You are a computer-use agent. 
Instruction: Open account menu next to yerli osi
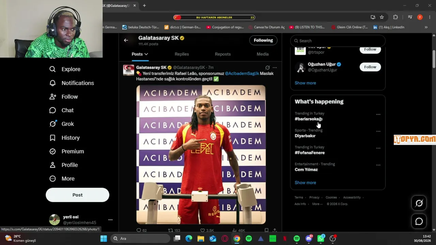point(110,220)
